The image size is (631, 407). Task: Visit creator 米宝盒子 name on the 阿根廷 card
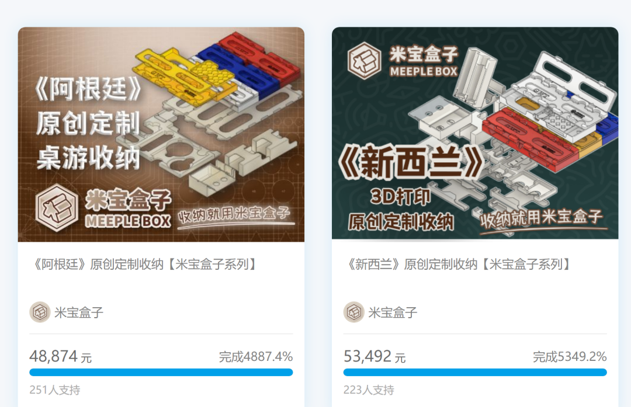click(x=79, y=312)
